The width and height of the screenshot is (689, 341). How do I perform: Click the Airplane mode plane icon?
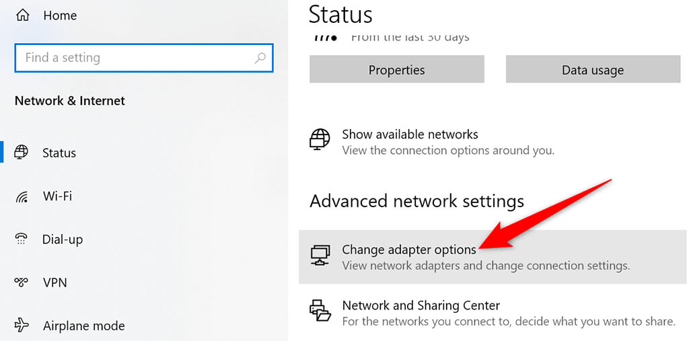(x=22, y=326)
